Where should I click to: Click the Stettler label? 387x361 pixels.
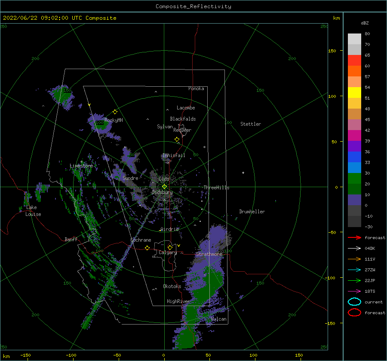point(251,124)
